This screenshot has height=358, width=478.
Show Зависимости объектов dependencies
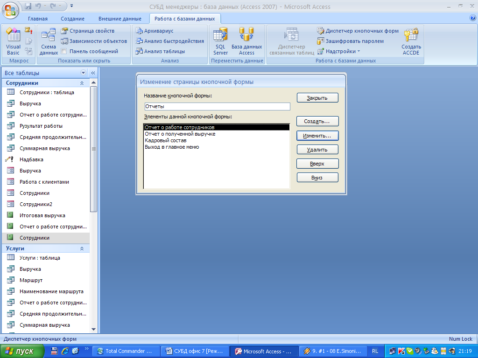pyautogui.click(x=93, y=41)
